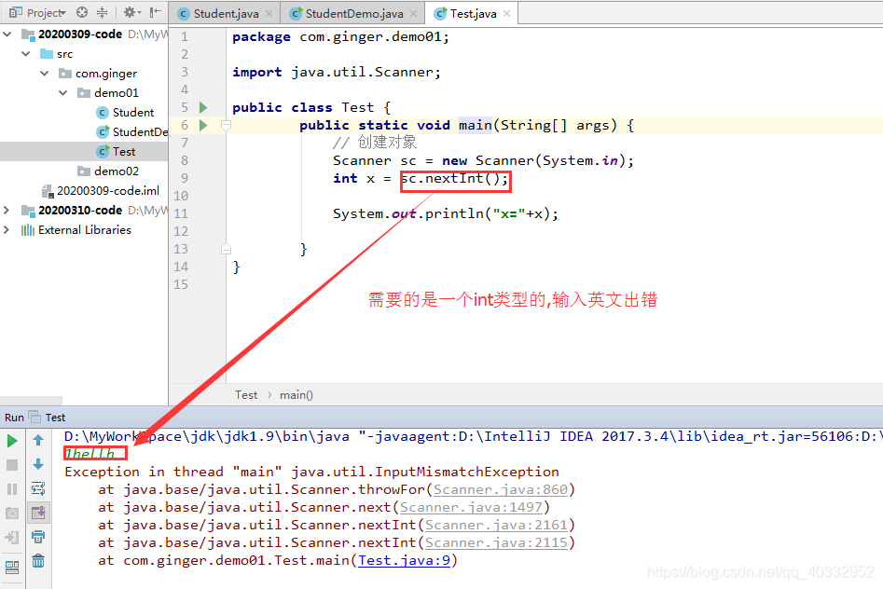
Task: Jump to Test.java:9 from stack trace
Action: tap(405, 560)
